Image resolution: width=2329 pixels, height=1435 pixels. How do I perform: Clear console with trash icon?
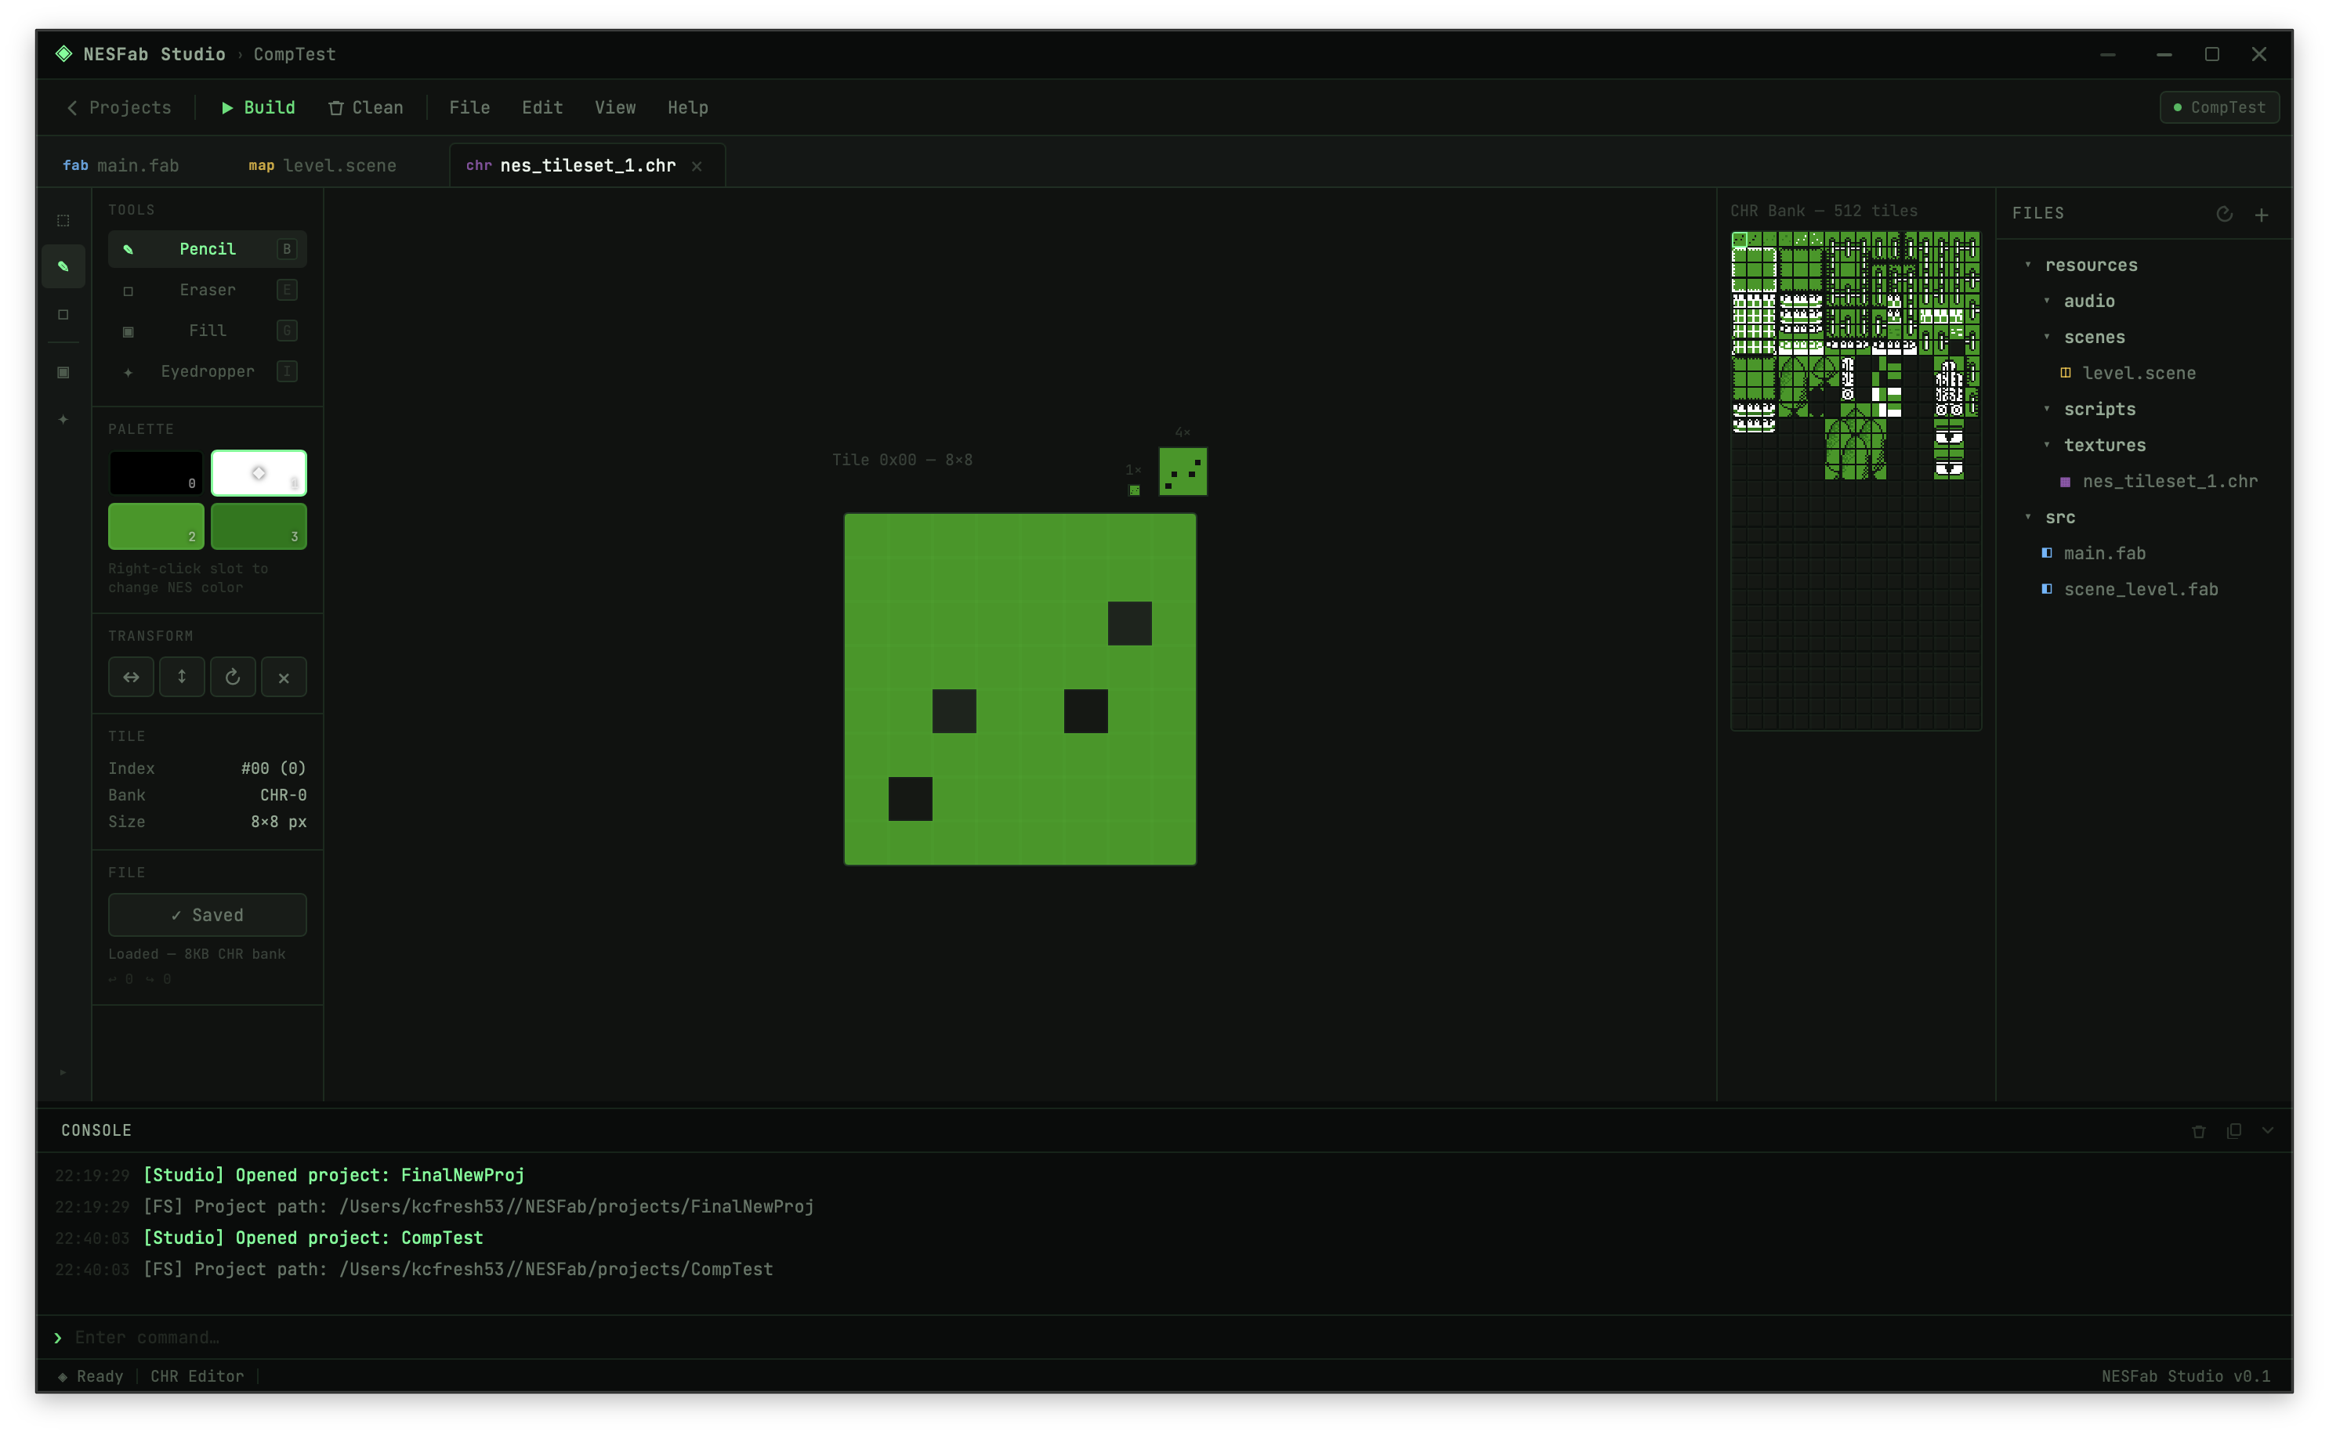(2198, 1131)
